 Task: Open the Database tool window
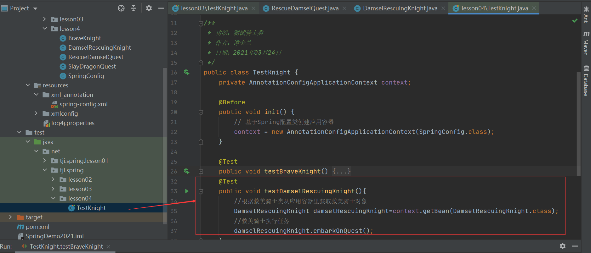(586, 81)
